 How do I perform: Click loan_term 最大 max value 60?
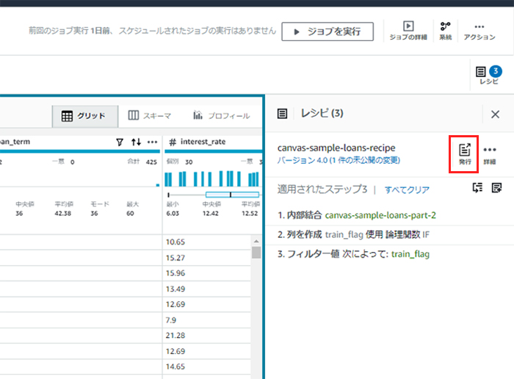[x=130, y=214]
